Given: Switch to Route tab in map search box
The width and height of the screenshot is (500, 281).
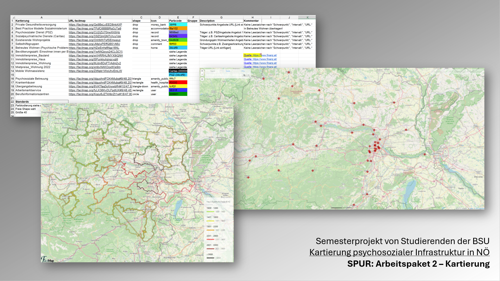Looking at the screenshot, I should click(228, 71).
